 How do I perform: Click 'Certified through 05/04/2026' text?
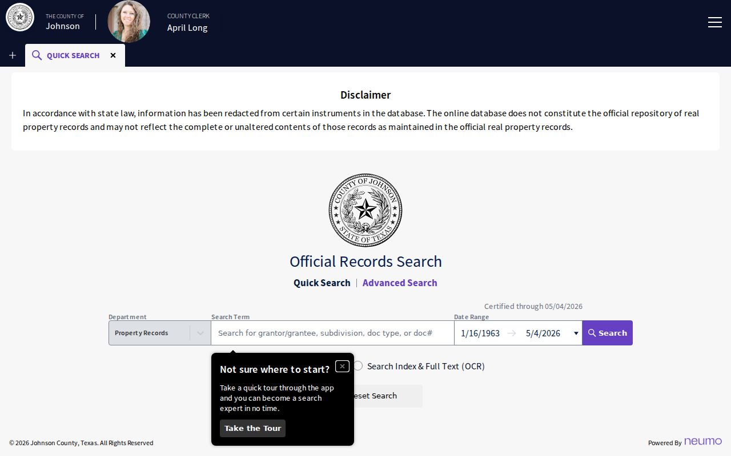533,306
